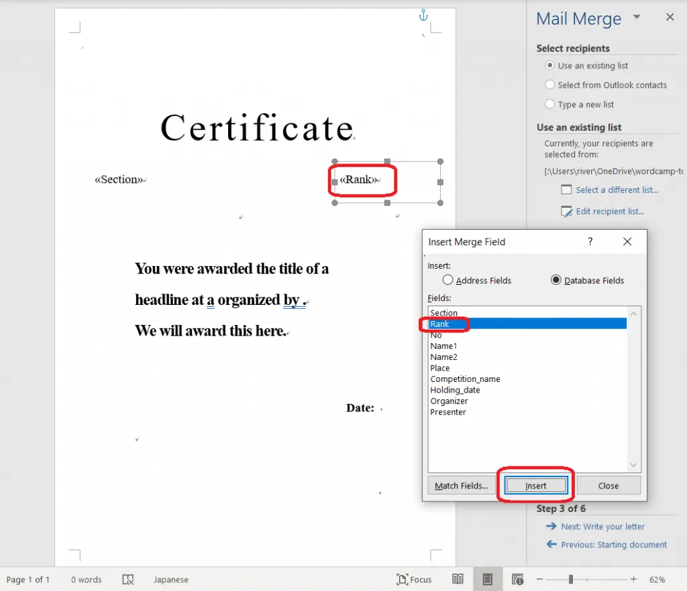The height and width of the screenshot is (591, 687).
Task: Click the Match Fields button
Action: point(461,486)
